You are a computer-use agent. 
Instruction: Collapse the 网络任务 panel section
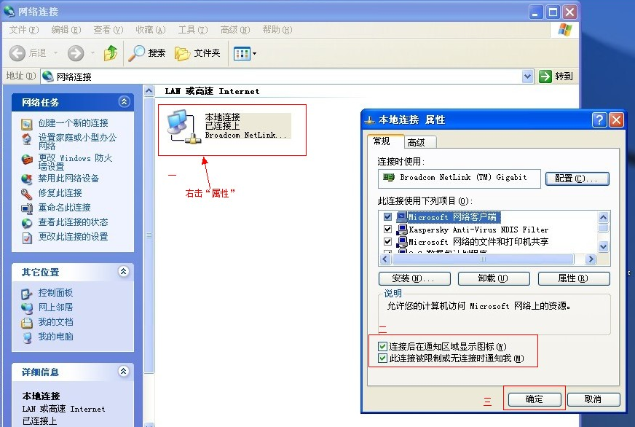click(124, 103)
